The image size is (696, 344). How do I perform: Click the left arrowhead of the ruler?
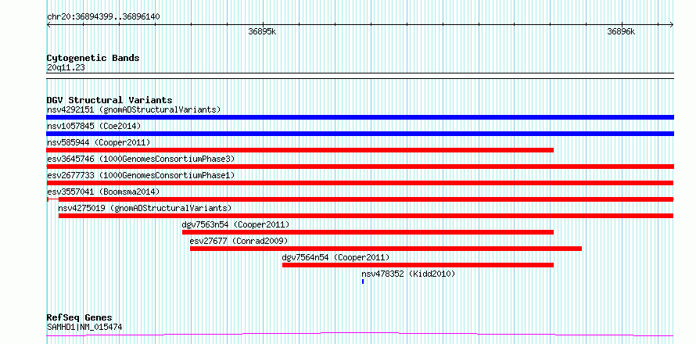point(48,25)
